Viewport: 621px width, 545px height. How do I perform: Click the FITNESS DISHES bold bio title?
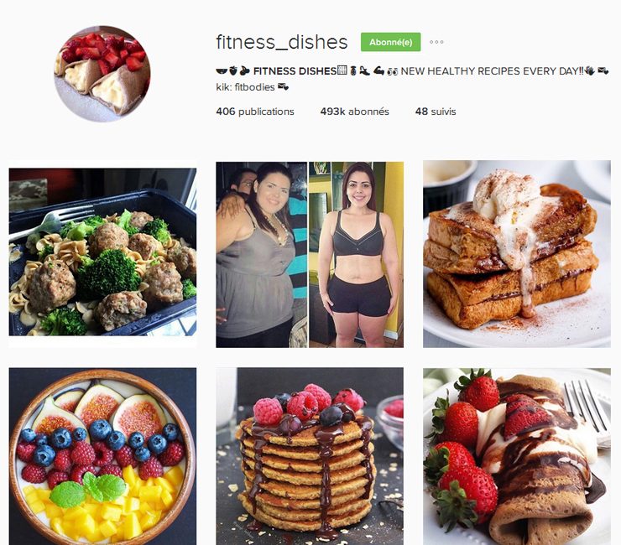(x=295, y=71)
